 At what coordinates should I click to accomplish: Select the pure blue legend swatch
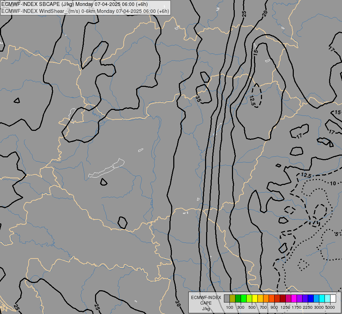[311, 299]
